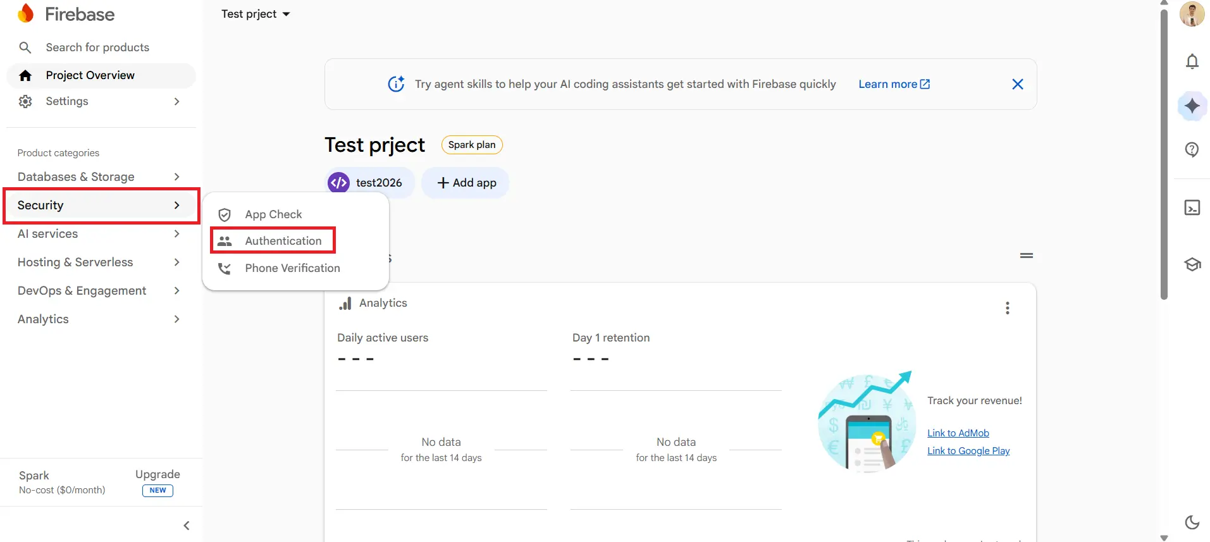Click the Link to Google Play link
The image size is (1210, 542).
[968, 451]
